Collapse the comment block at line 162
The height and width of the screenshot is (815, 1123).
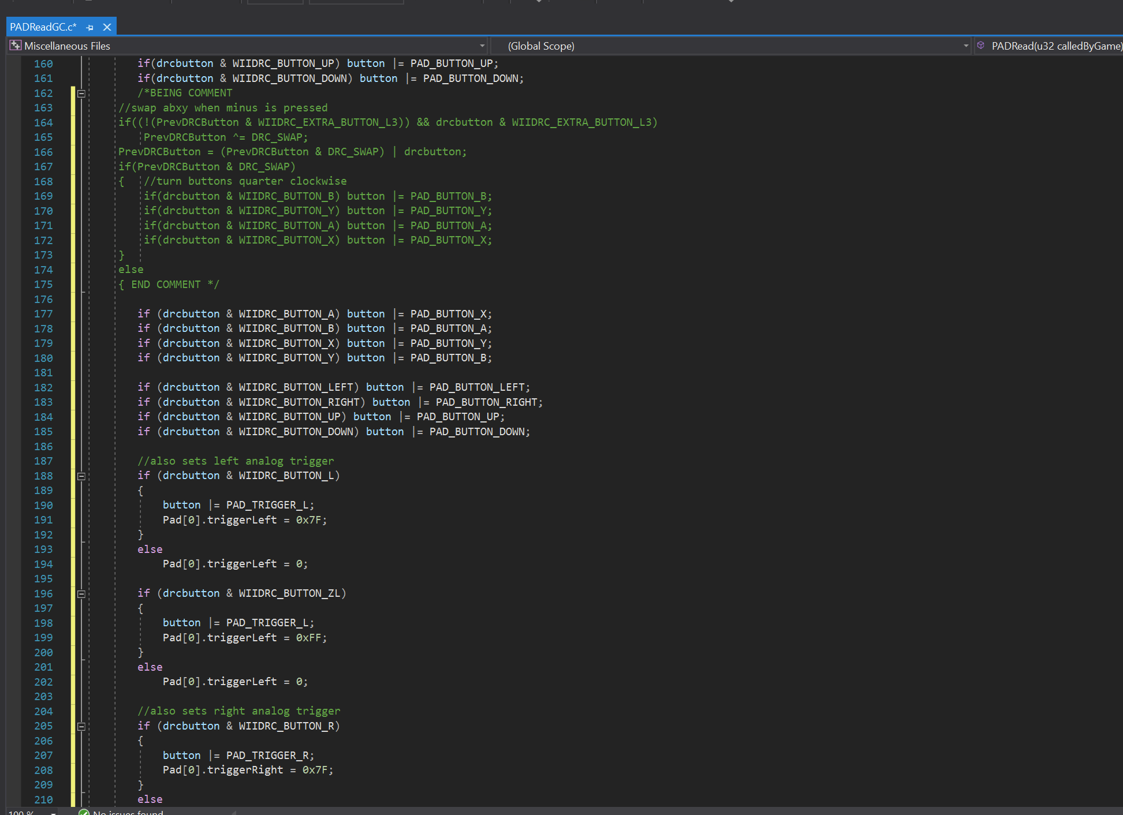pos(81,94)
